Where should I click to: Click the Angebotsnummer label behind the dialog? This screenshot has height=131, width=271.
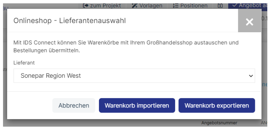click(x=219, y=123)
